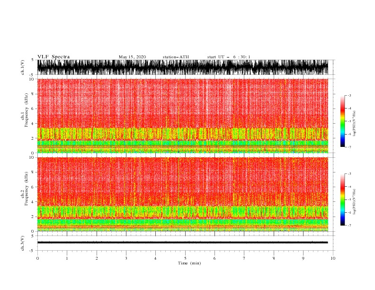Viewport: 375px width, 290px height.
Task: Click the time axis tick label "4"
Action: click(x=156, y=258)
